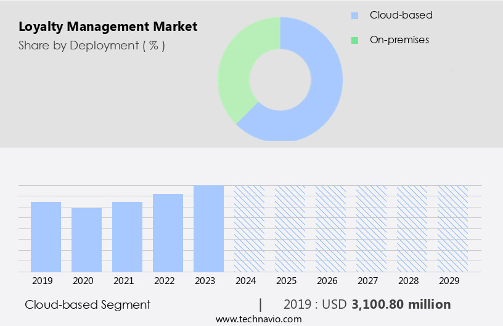
Task: Select the Cloud-based legend label text
Action: tap(401, 15)
